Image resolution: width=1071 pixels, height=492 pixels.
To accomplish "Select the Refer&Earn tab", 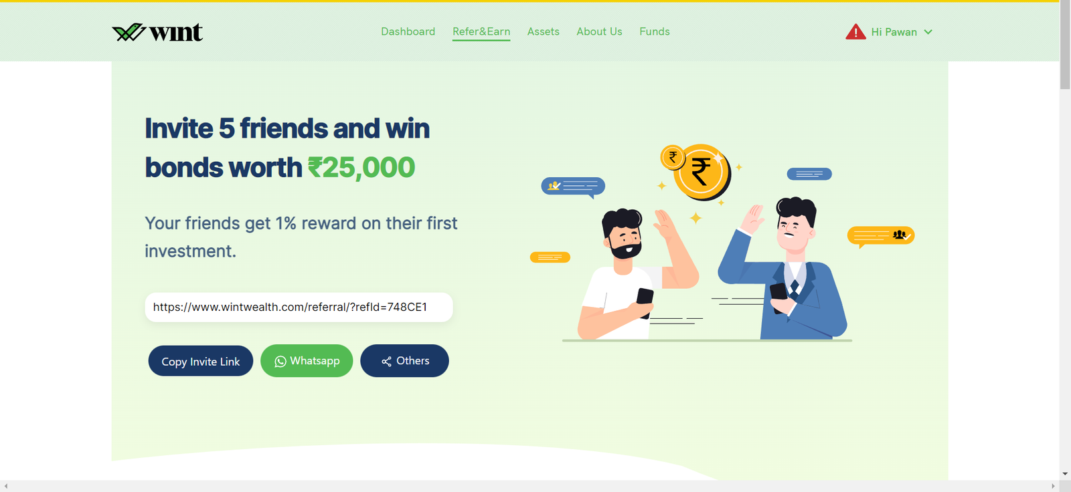I will click(481, 32).
